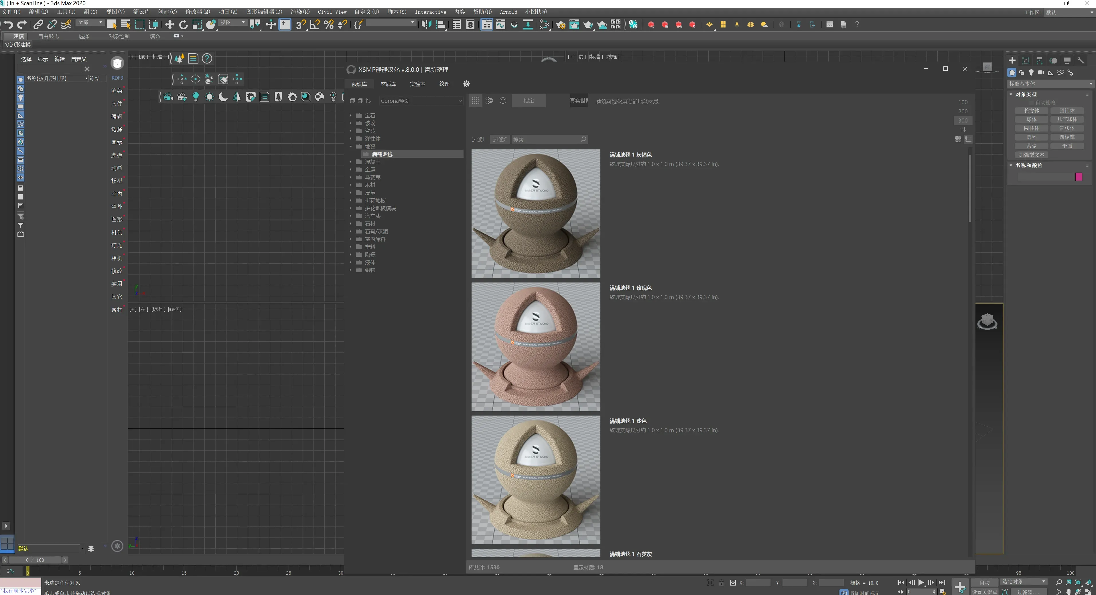1096x595 pixels.
Task: Open the 渲染(R) menu
Action: [300, 12]
